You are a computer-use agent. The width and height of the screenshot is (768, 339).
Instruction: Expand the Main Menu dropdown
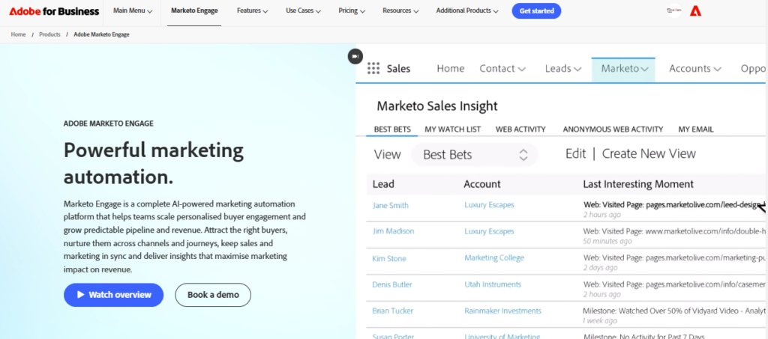coord(133,10)
